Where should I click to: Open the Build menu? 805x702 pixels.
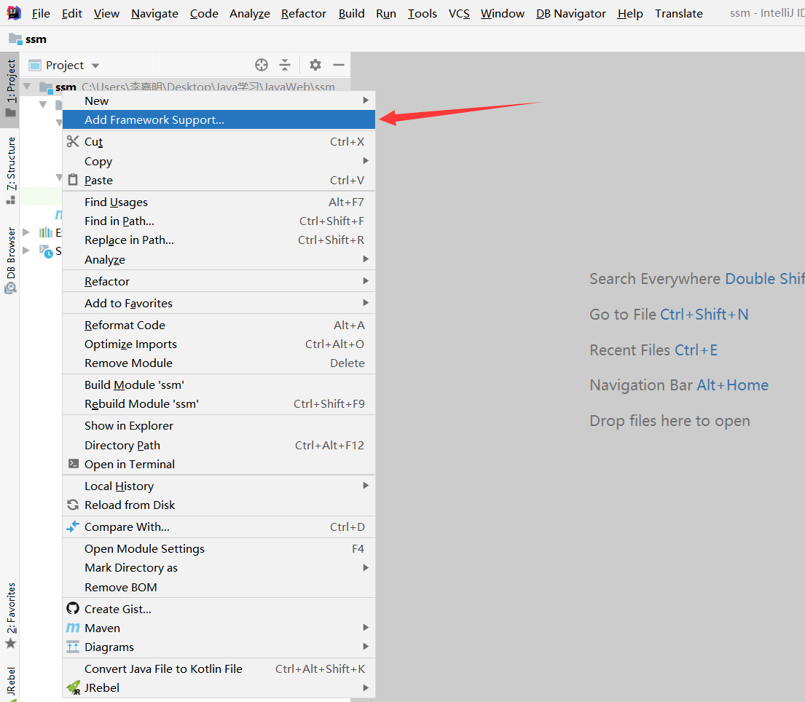point(351,13)
